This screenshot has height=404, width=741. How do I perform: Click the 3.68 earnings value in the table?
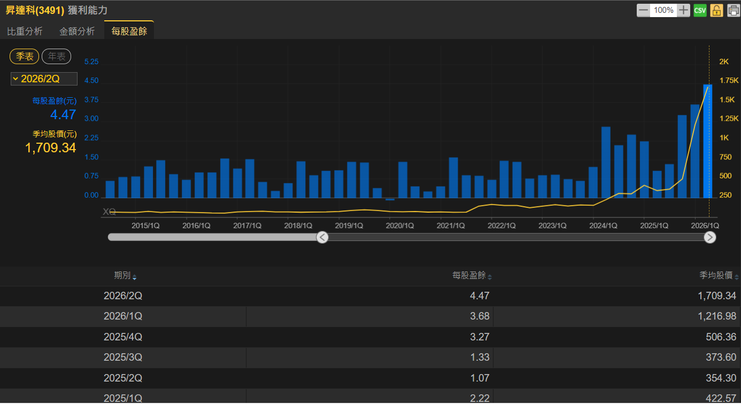coord(480,316)
